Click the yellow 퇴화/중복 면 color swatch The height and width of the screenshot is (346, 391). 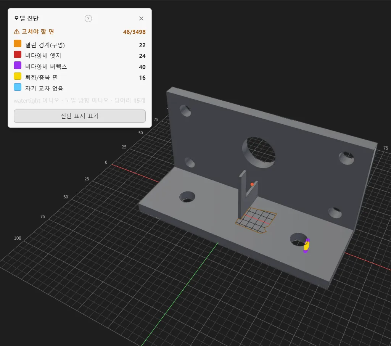(18, 76)
